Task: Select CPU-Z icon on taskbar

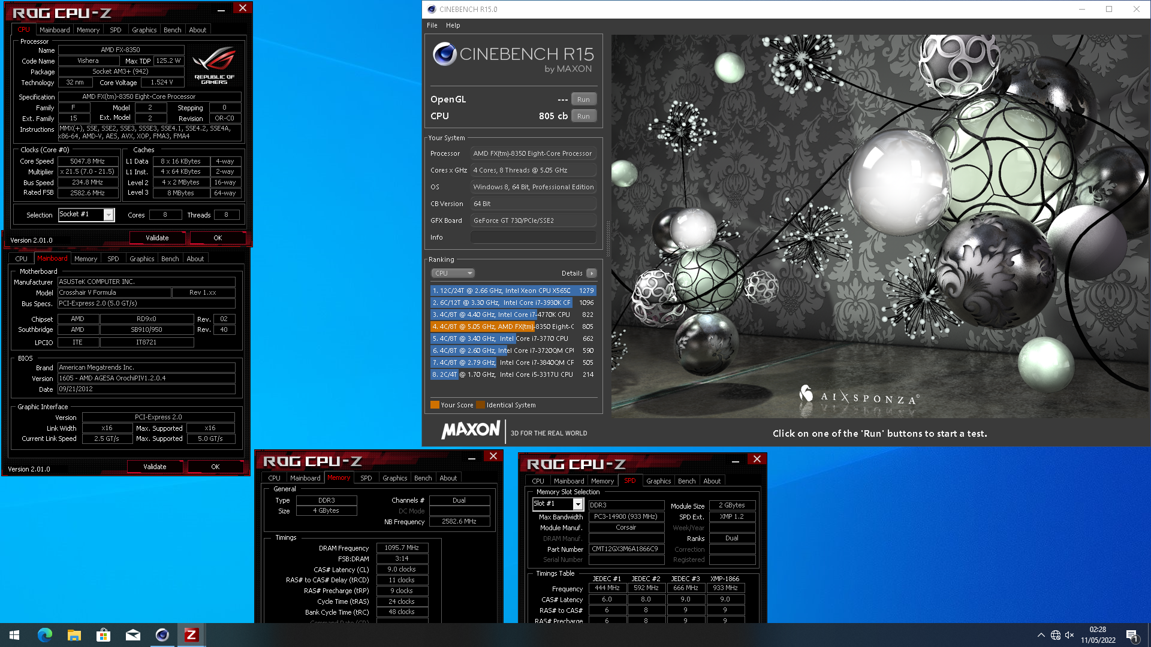Action: 191,635
